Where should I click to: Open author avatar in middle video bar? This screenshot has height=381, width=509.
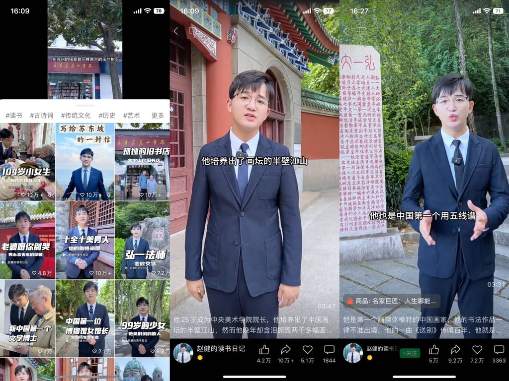coord(183,353)
